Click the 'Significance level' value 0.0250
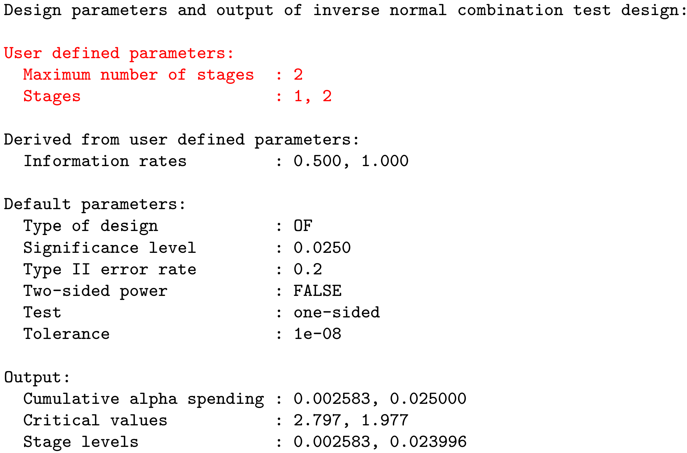 pyautogui.click(x=322, y=248)
